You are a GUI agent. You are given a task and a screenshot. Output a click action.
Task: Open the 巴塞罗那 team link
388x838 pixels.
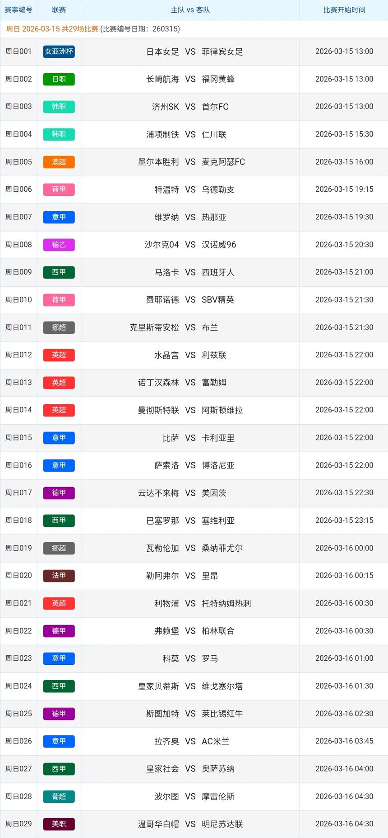(x=162, y=521)
